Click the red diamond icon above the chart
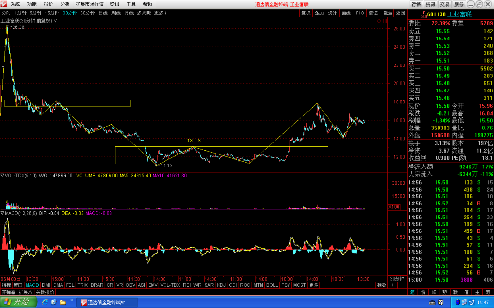 (379, 21)
